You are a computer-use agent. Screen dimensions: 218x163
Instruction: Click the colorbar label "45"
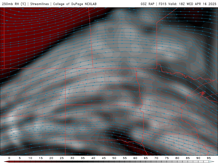104,158
